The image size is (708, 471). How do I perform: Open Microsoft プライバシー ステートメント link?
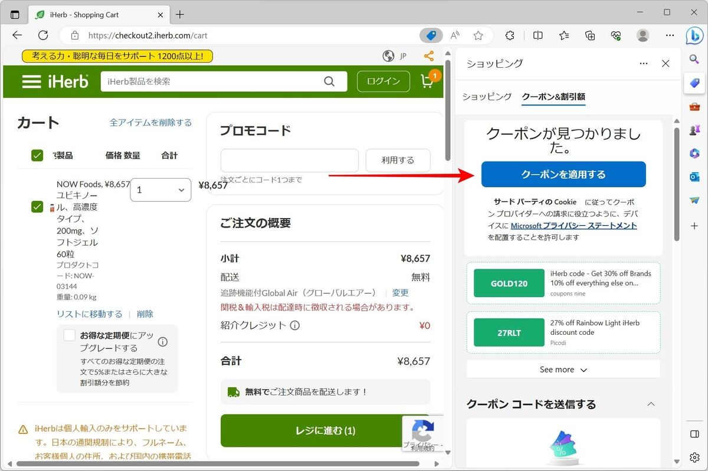click(574, 226)
